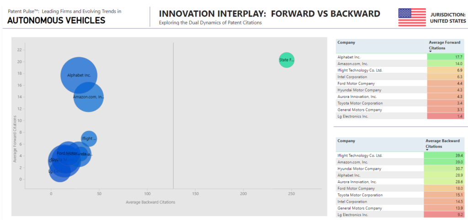Click the sort arrow under Average Forward Citations

tap(430, 51)
